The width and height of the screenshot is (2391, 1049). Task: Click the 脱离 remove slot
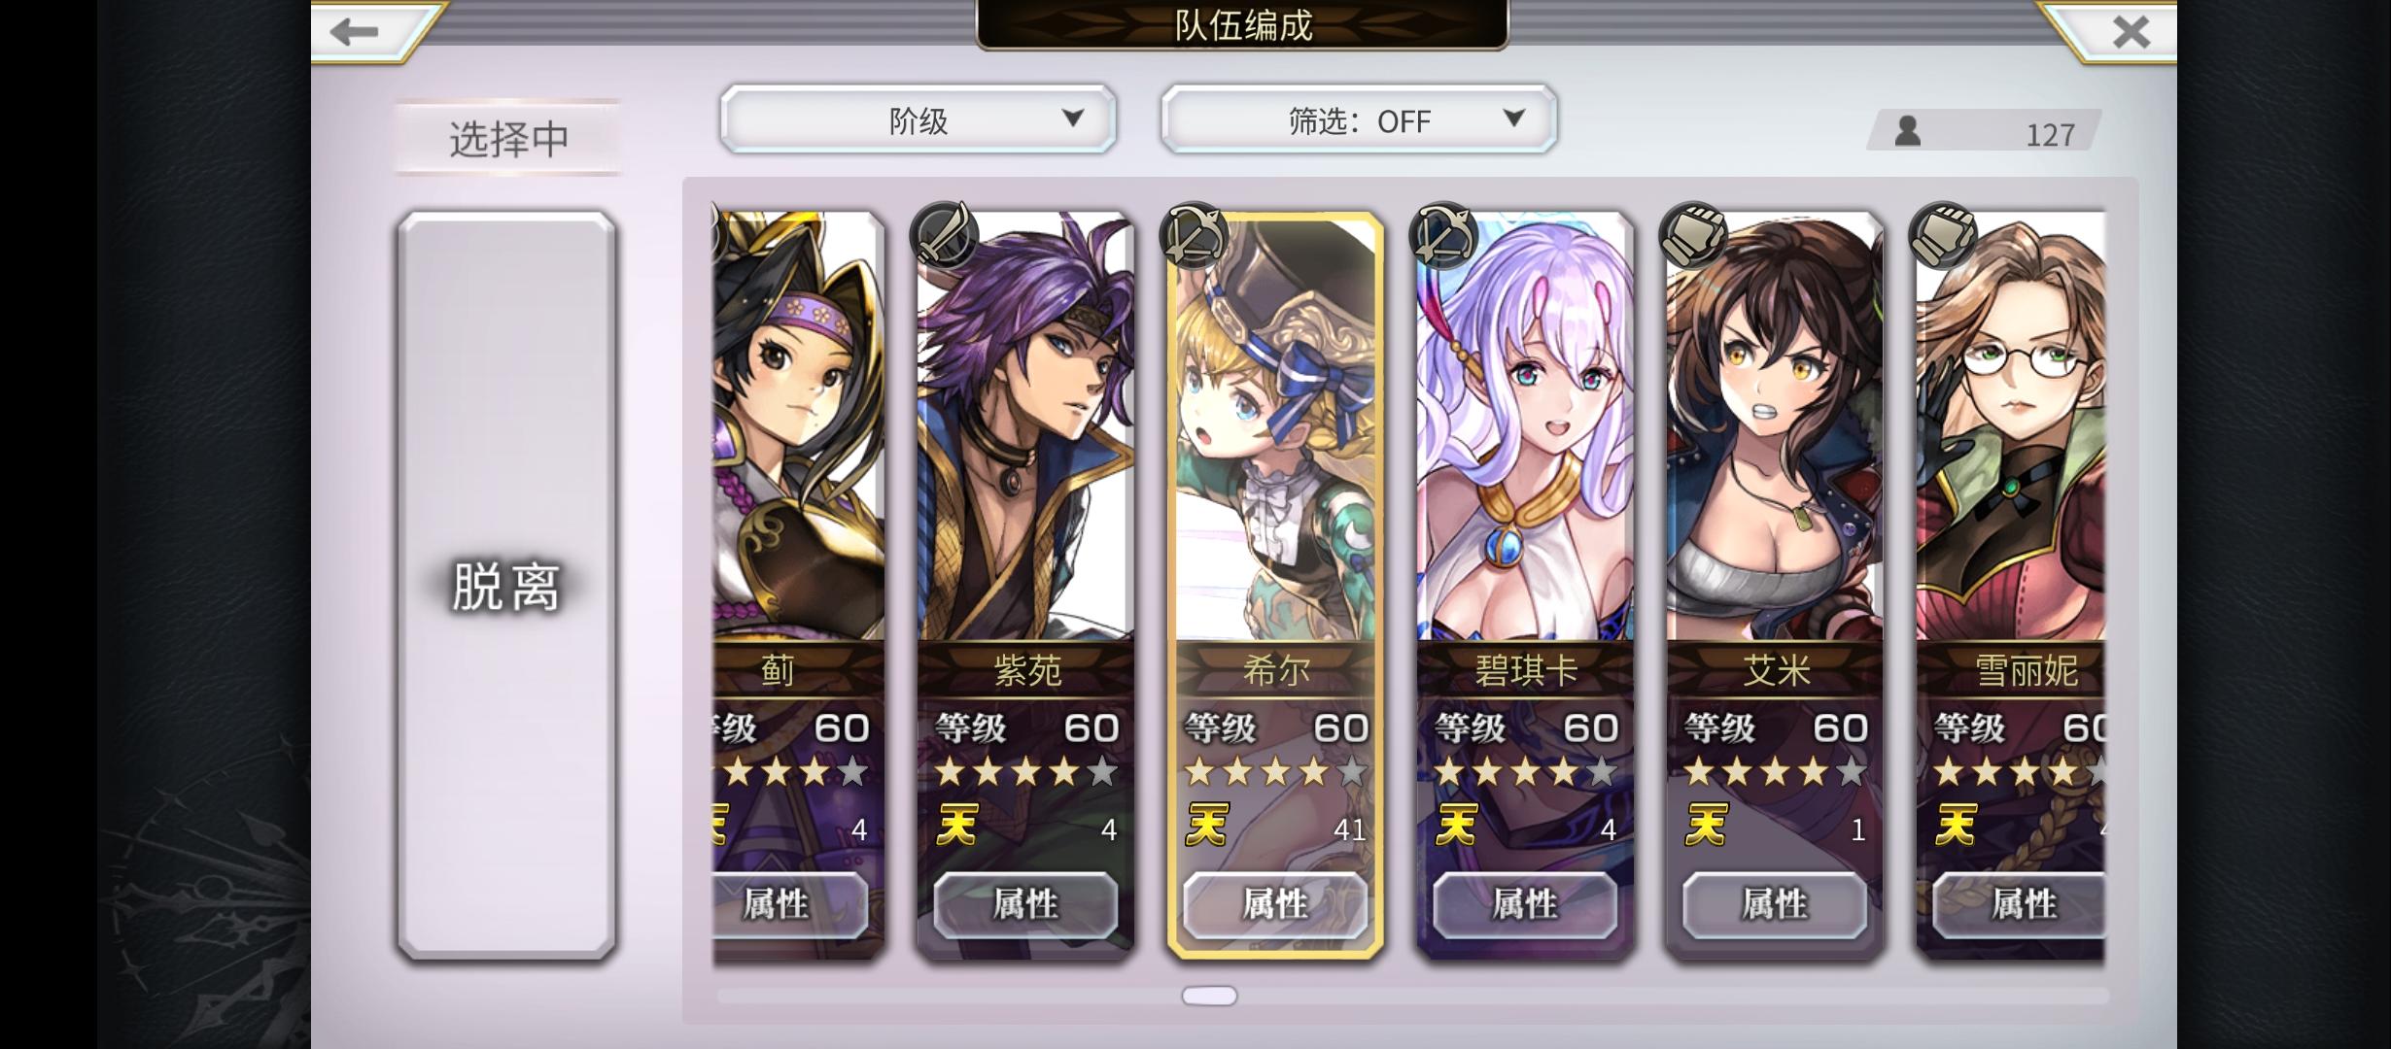pyautogui.click(x=506, y=586)
